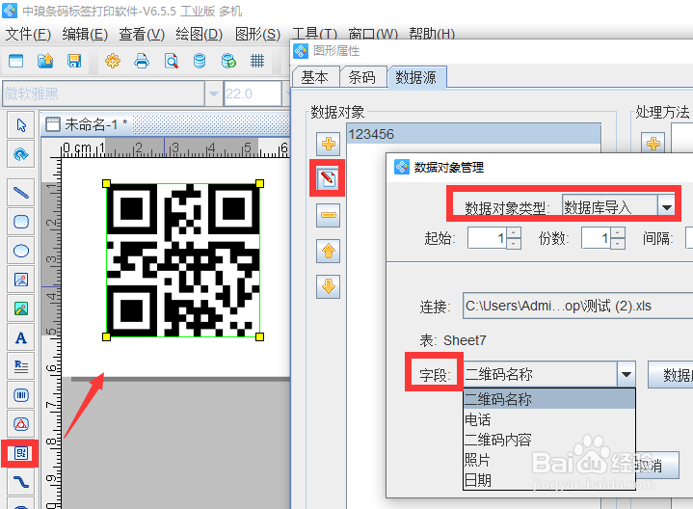Decrease the 起始 value with down stepper
Image resolution: width=693 pixels, height=509 pixels.
[513, 243]
